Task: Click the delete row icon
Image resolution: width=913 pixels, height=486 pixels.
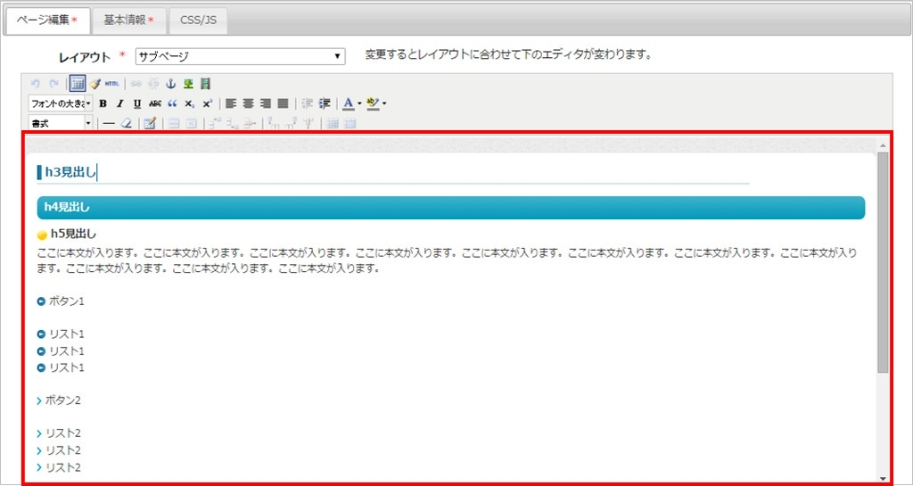Action: [x=250, y=124]
